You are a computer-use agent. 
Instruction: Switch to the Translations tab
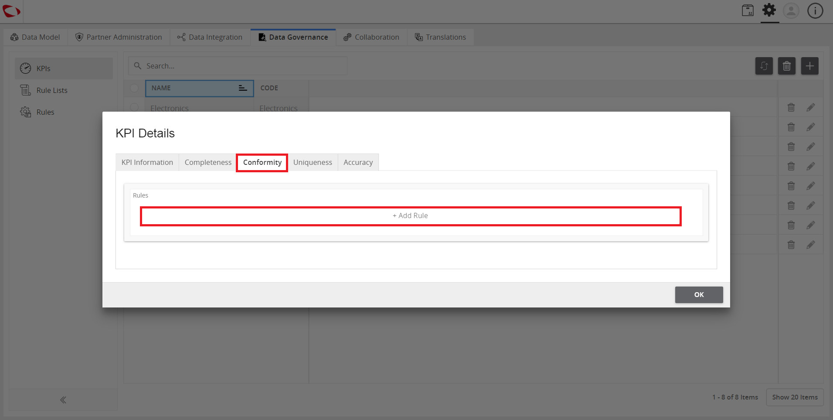(441, 37)
